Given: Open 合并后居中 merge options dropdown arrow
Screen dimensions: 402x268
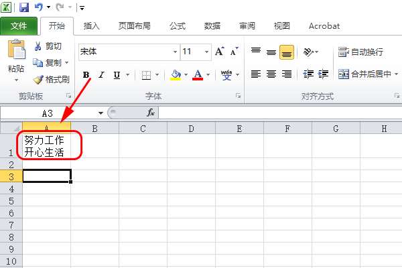Looking at the screenshot, I should (397, 74).
